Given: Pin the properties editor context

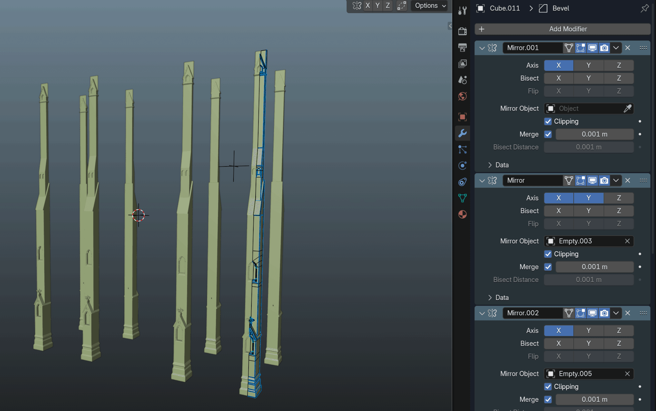Looking at the screenshot, I should point(644,8).
